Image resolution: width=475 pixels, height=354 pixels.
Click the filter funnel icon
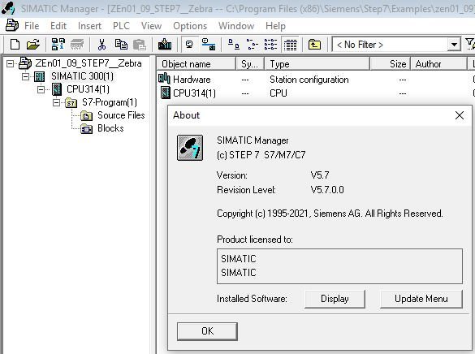[x=470, y=44]
